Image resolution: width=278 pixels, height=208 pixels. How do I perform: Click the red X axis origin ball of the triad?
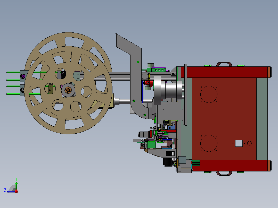click(x=17, y=191)
